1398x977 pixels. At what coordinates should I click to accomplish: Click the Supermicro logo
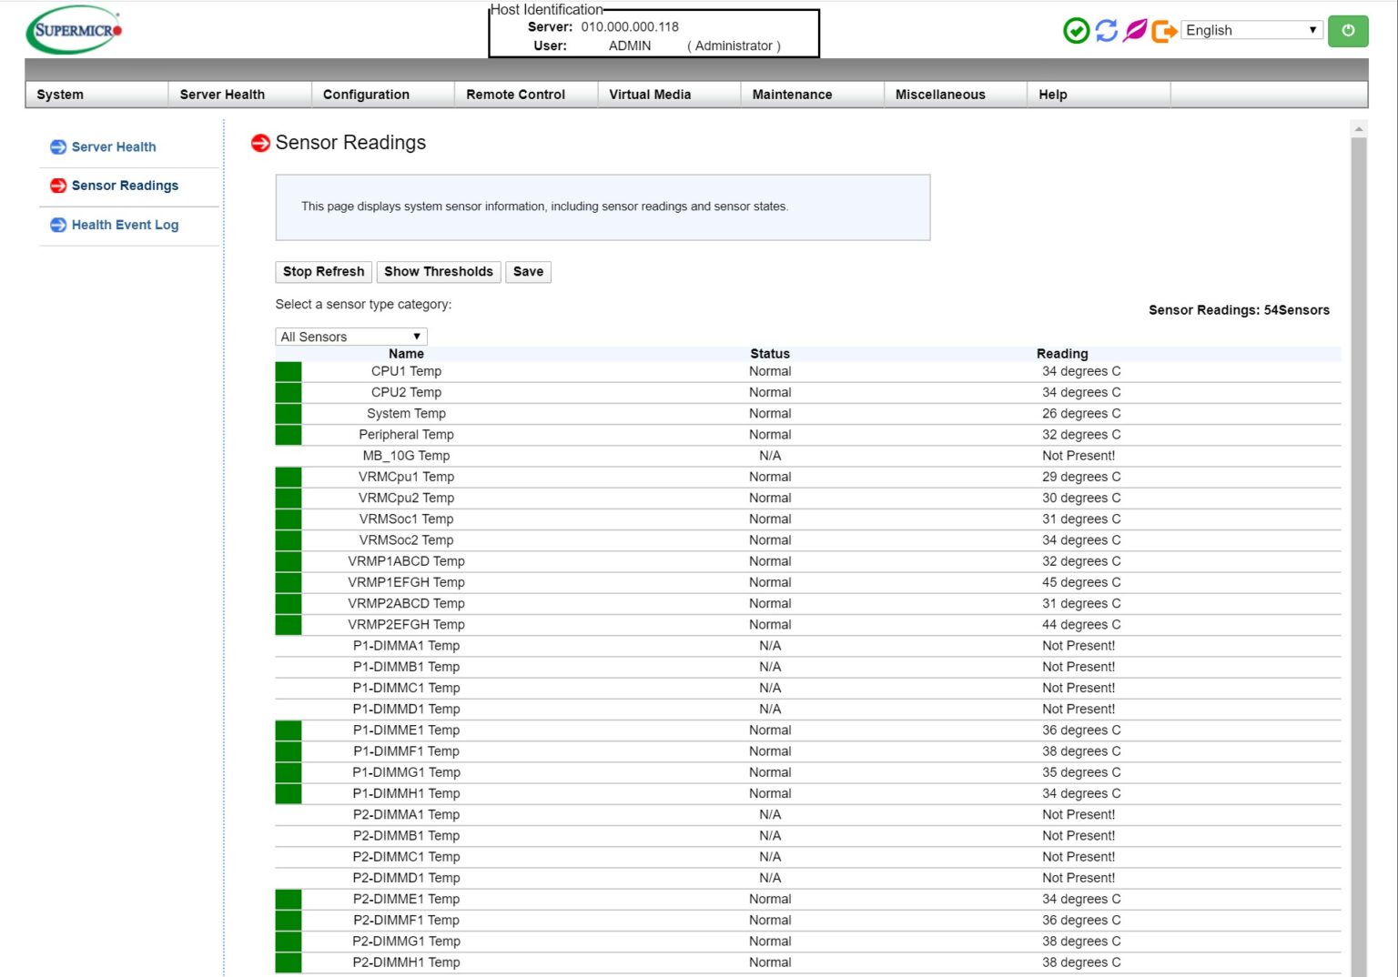73,29
